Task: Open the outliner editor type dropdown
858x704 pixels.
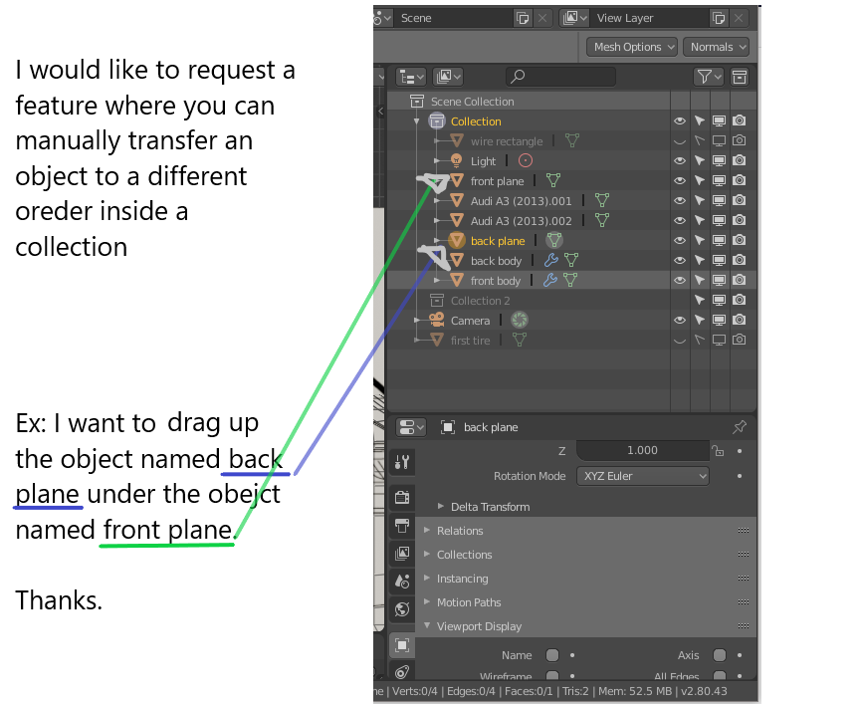Action: [x=410, y=78]
